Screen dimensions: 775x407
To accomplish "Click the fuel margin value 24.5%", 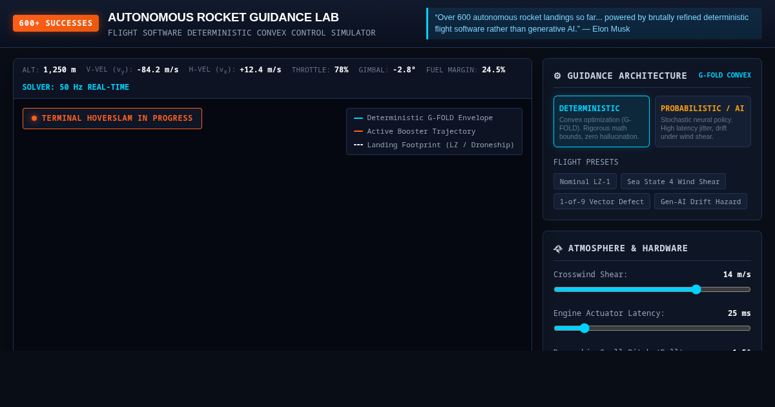I will [493, 70].
